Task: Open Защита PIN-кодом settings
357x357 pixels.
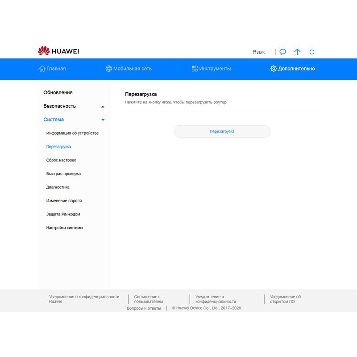Action: [x=63, y=214]
